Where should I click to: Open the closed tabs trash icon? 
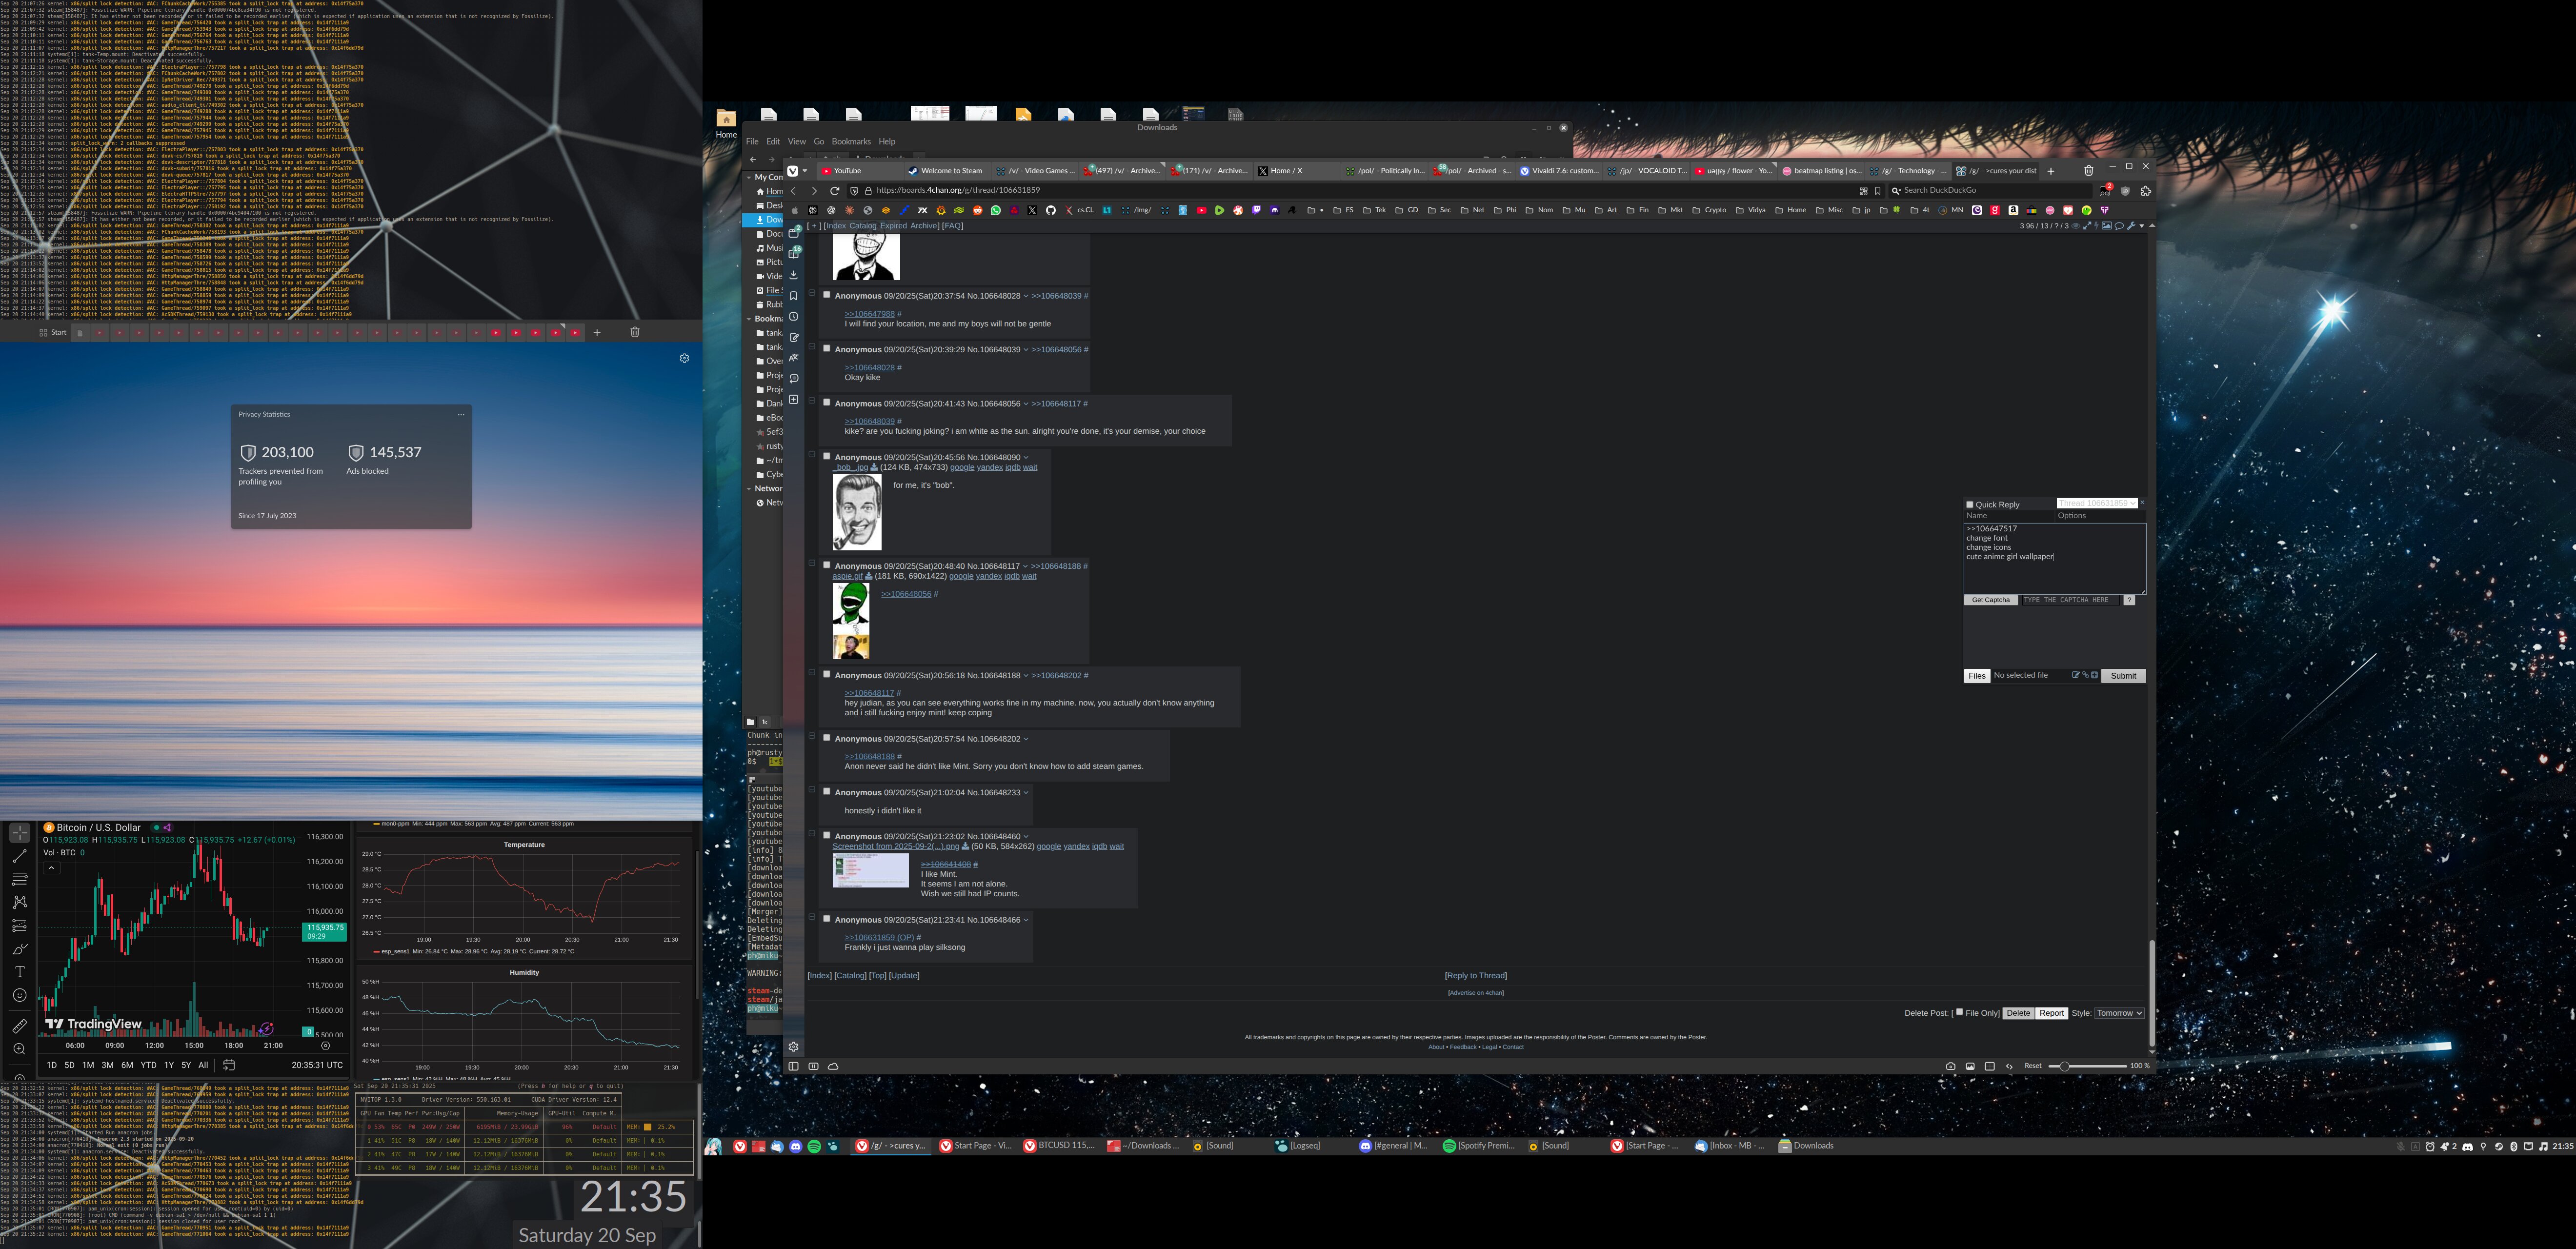(2088, 171)
